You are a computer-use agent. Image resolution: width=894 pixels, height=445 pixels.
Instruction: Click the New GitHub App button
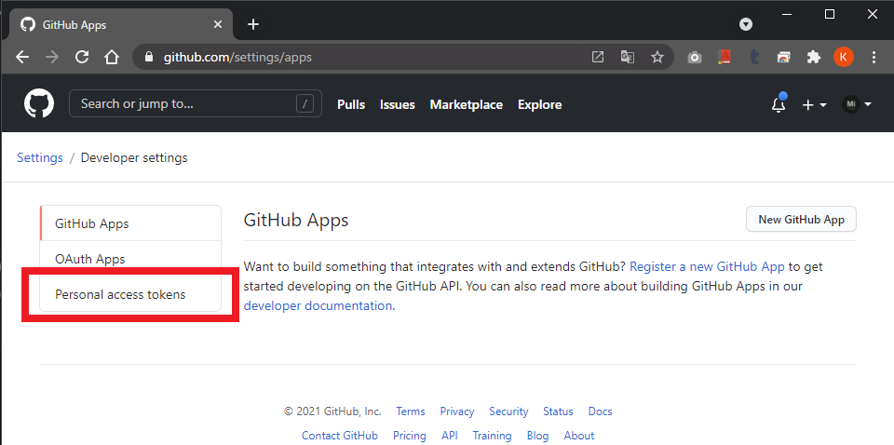pyautogui.click(x=801, y=220)
